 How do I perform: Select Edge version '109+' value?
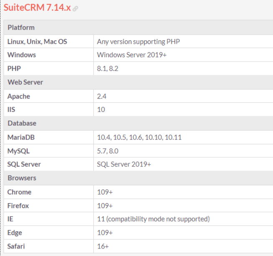(105, 233)
